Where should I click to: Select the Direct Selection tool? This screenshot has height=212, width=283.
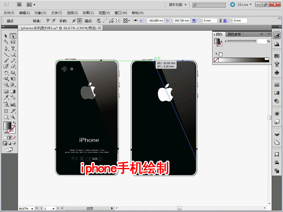[13, 36]
